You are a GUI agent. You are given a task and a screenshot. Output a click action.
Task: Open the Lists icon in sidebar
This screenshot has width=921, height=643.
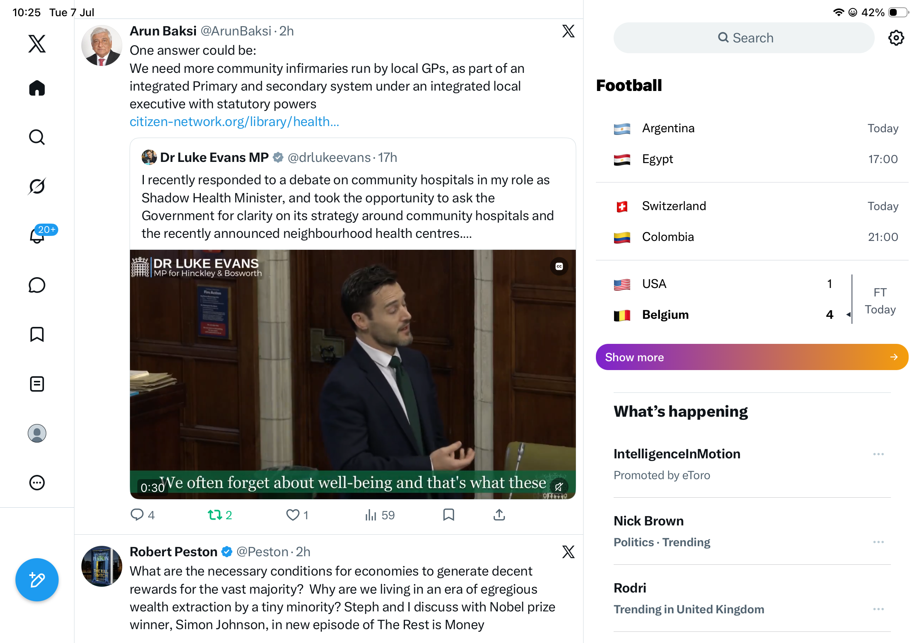pyautogui.click(x=37, y=384)
